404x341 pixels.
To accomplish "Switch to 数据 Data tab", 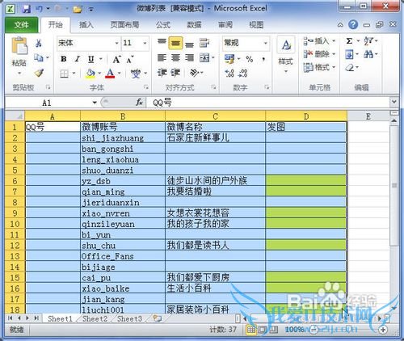I will (x=194, y=25).
